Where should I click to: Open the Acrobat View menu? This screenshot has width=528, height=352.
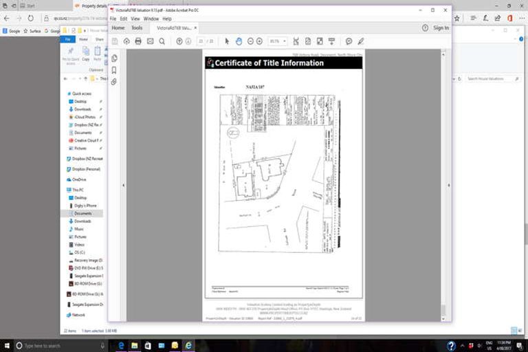click(x=135, y=19)
